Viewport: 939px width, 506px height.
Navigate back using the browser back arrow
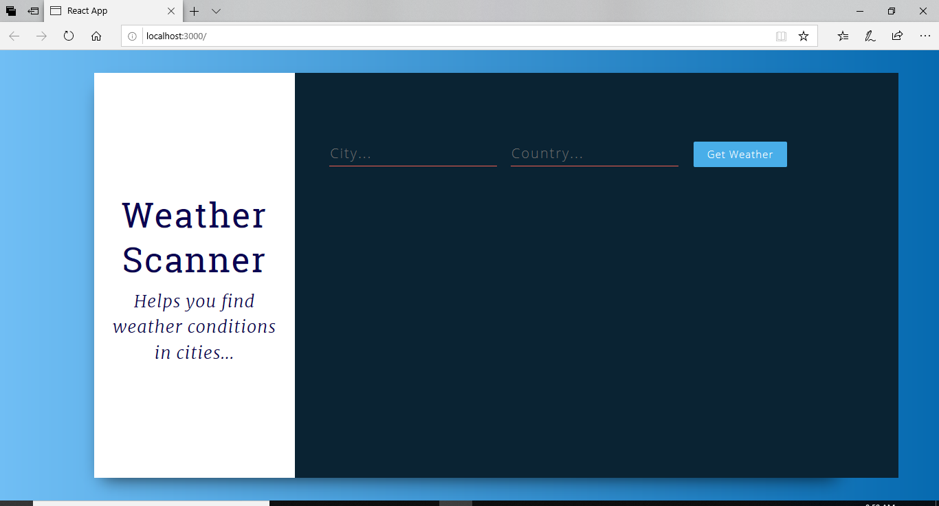(x=14, y=36)
